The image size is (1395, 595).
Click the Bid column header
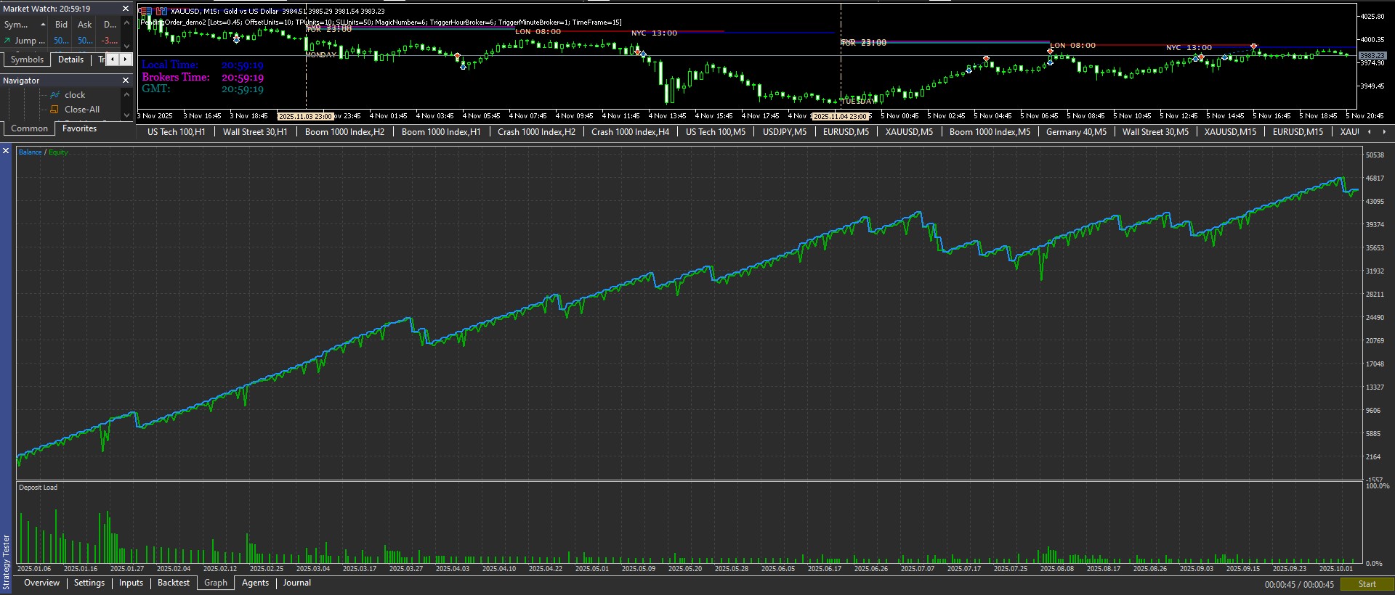click(62, 25)
